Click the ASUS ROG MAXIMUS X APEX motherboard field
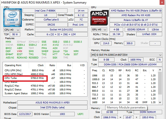The image size is (166, 119). point(53,103)
